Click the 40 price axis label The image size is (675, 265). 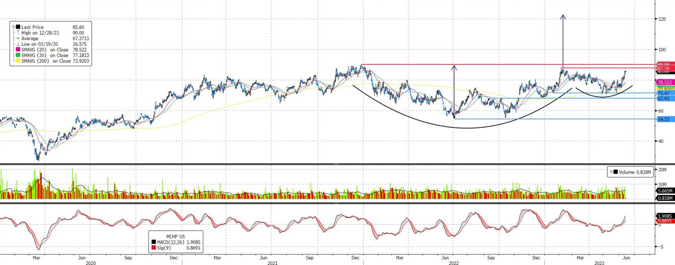(661, 141)
